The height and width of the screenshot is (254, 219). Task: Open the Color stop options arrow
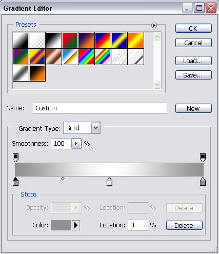pyautogui.click(x=76, y=225)
